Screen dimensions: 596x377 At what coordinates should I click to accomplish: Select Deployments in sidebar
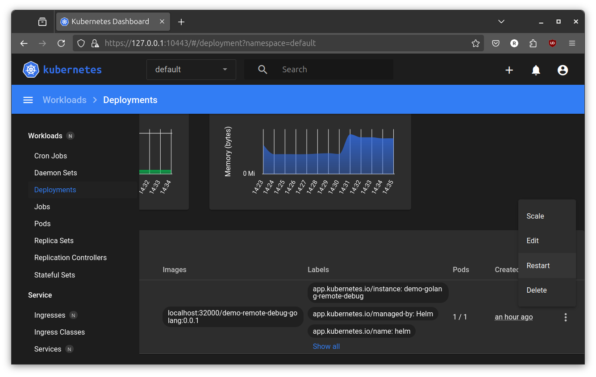point(55,190)
